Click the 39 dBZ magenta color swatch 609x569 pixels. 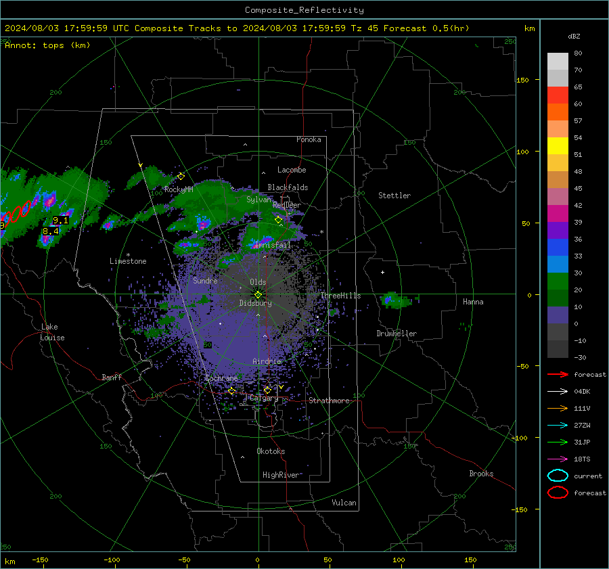pyautogui.click(x=558, y=213)
